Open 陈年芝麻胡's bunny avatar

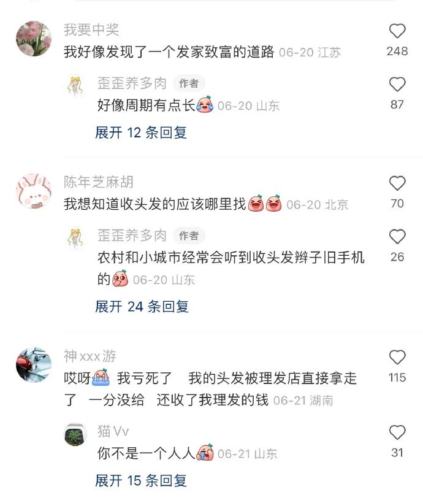(x=34, y=191)
